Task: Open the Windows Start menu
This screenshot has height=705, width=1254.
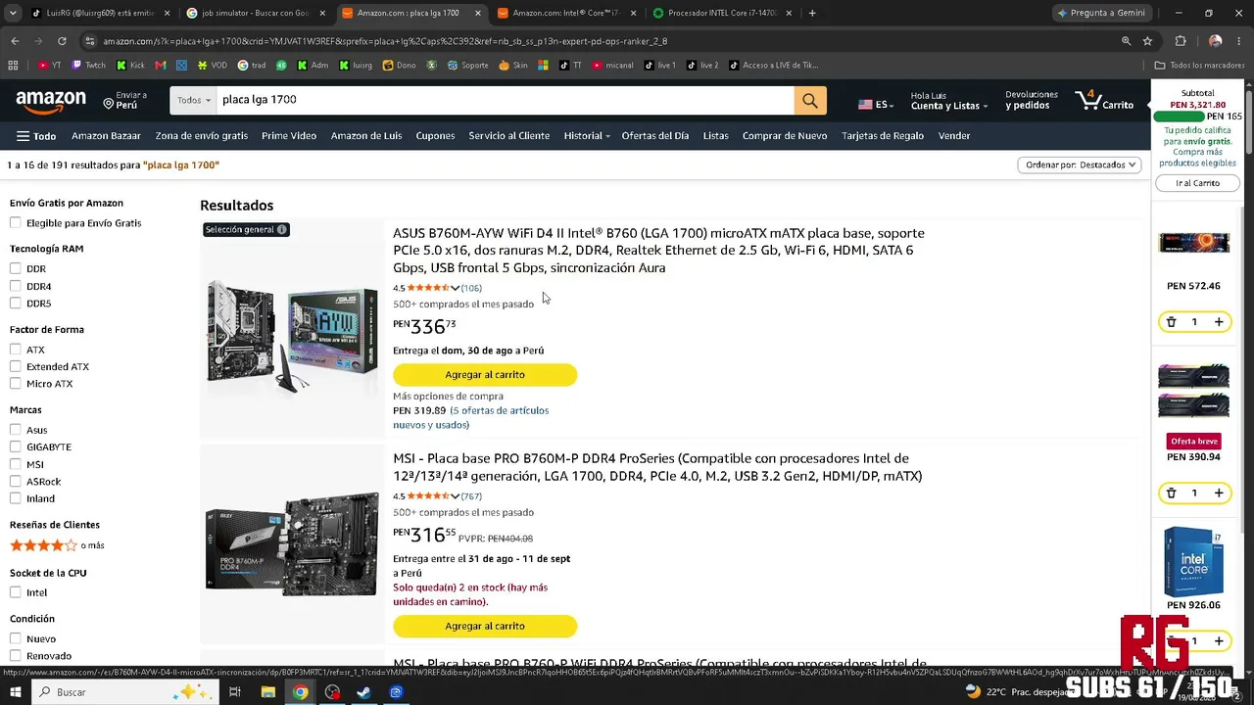Action: click(x=17, y=692)
